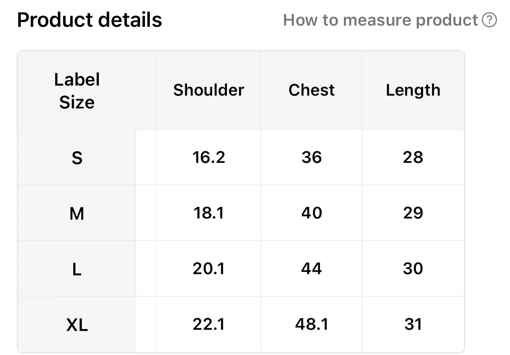
Task: Click the chest value 44 for L
Action: coord(311,269)
